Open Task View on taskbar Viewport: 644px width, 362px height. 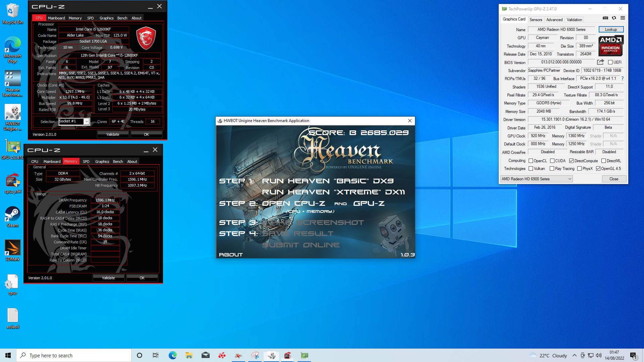[x=156, y=355]
